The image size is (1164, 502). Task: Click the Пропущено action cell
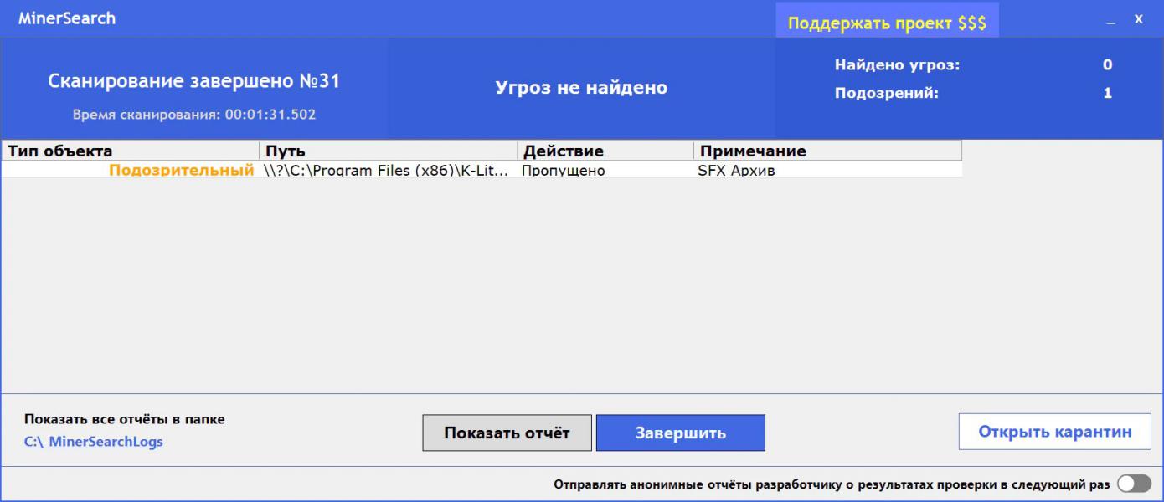563,171
